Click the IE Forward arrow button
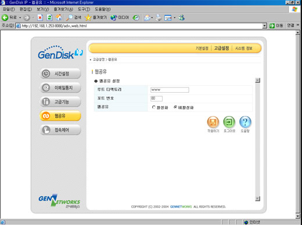Image resolution: width=302 pixels, height=225 pixels. coord(27,18)
